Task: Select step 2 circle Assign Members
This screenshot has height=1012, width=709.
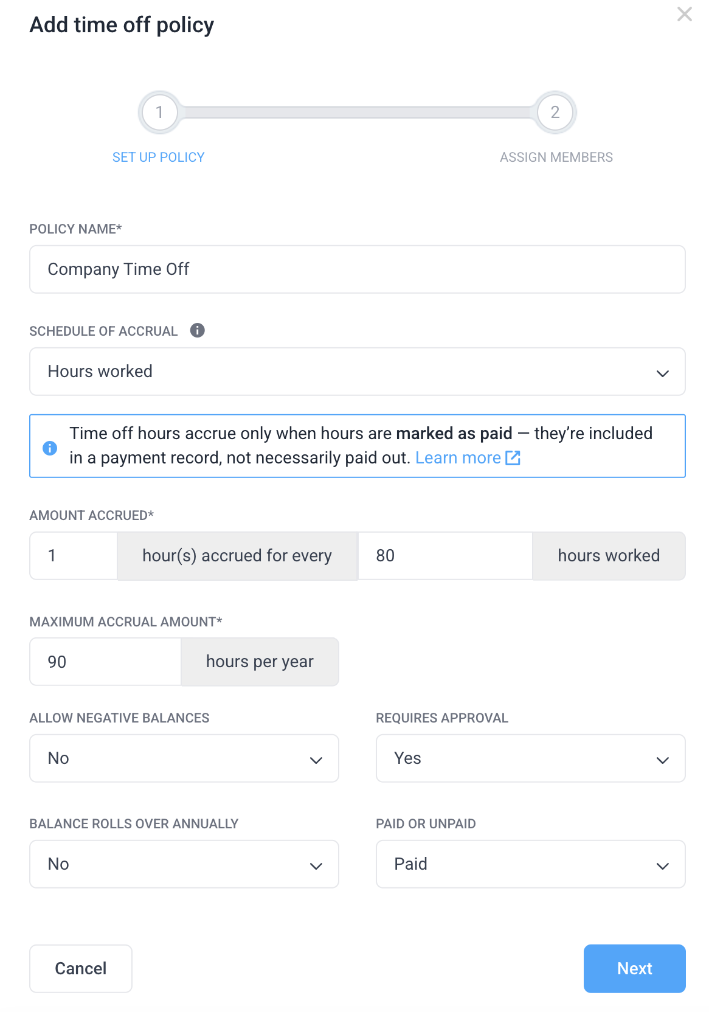Action: pos(555,113)
